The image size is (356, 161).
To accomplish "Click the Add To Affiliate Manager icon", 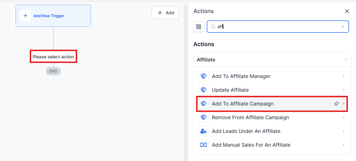I will tap(204, 76).
